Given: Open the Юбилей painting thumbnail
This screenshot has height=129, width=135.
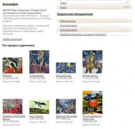Looking at the screenshot, I should click(12, 65).
